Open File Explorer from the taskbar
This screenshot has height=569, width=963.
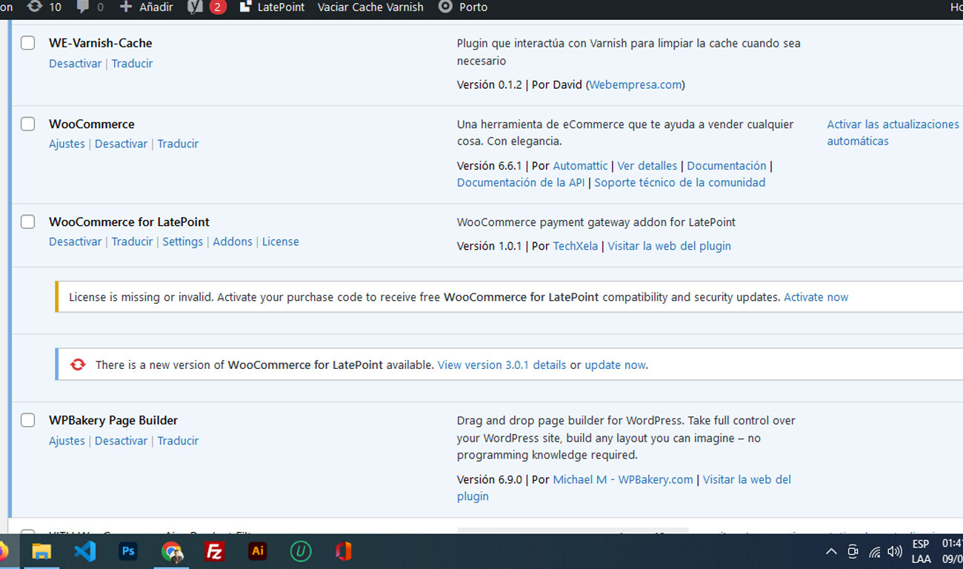[41, 551]
